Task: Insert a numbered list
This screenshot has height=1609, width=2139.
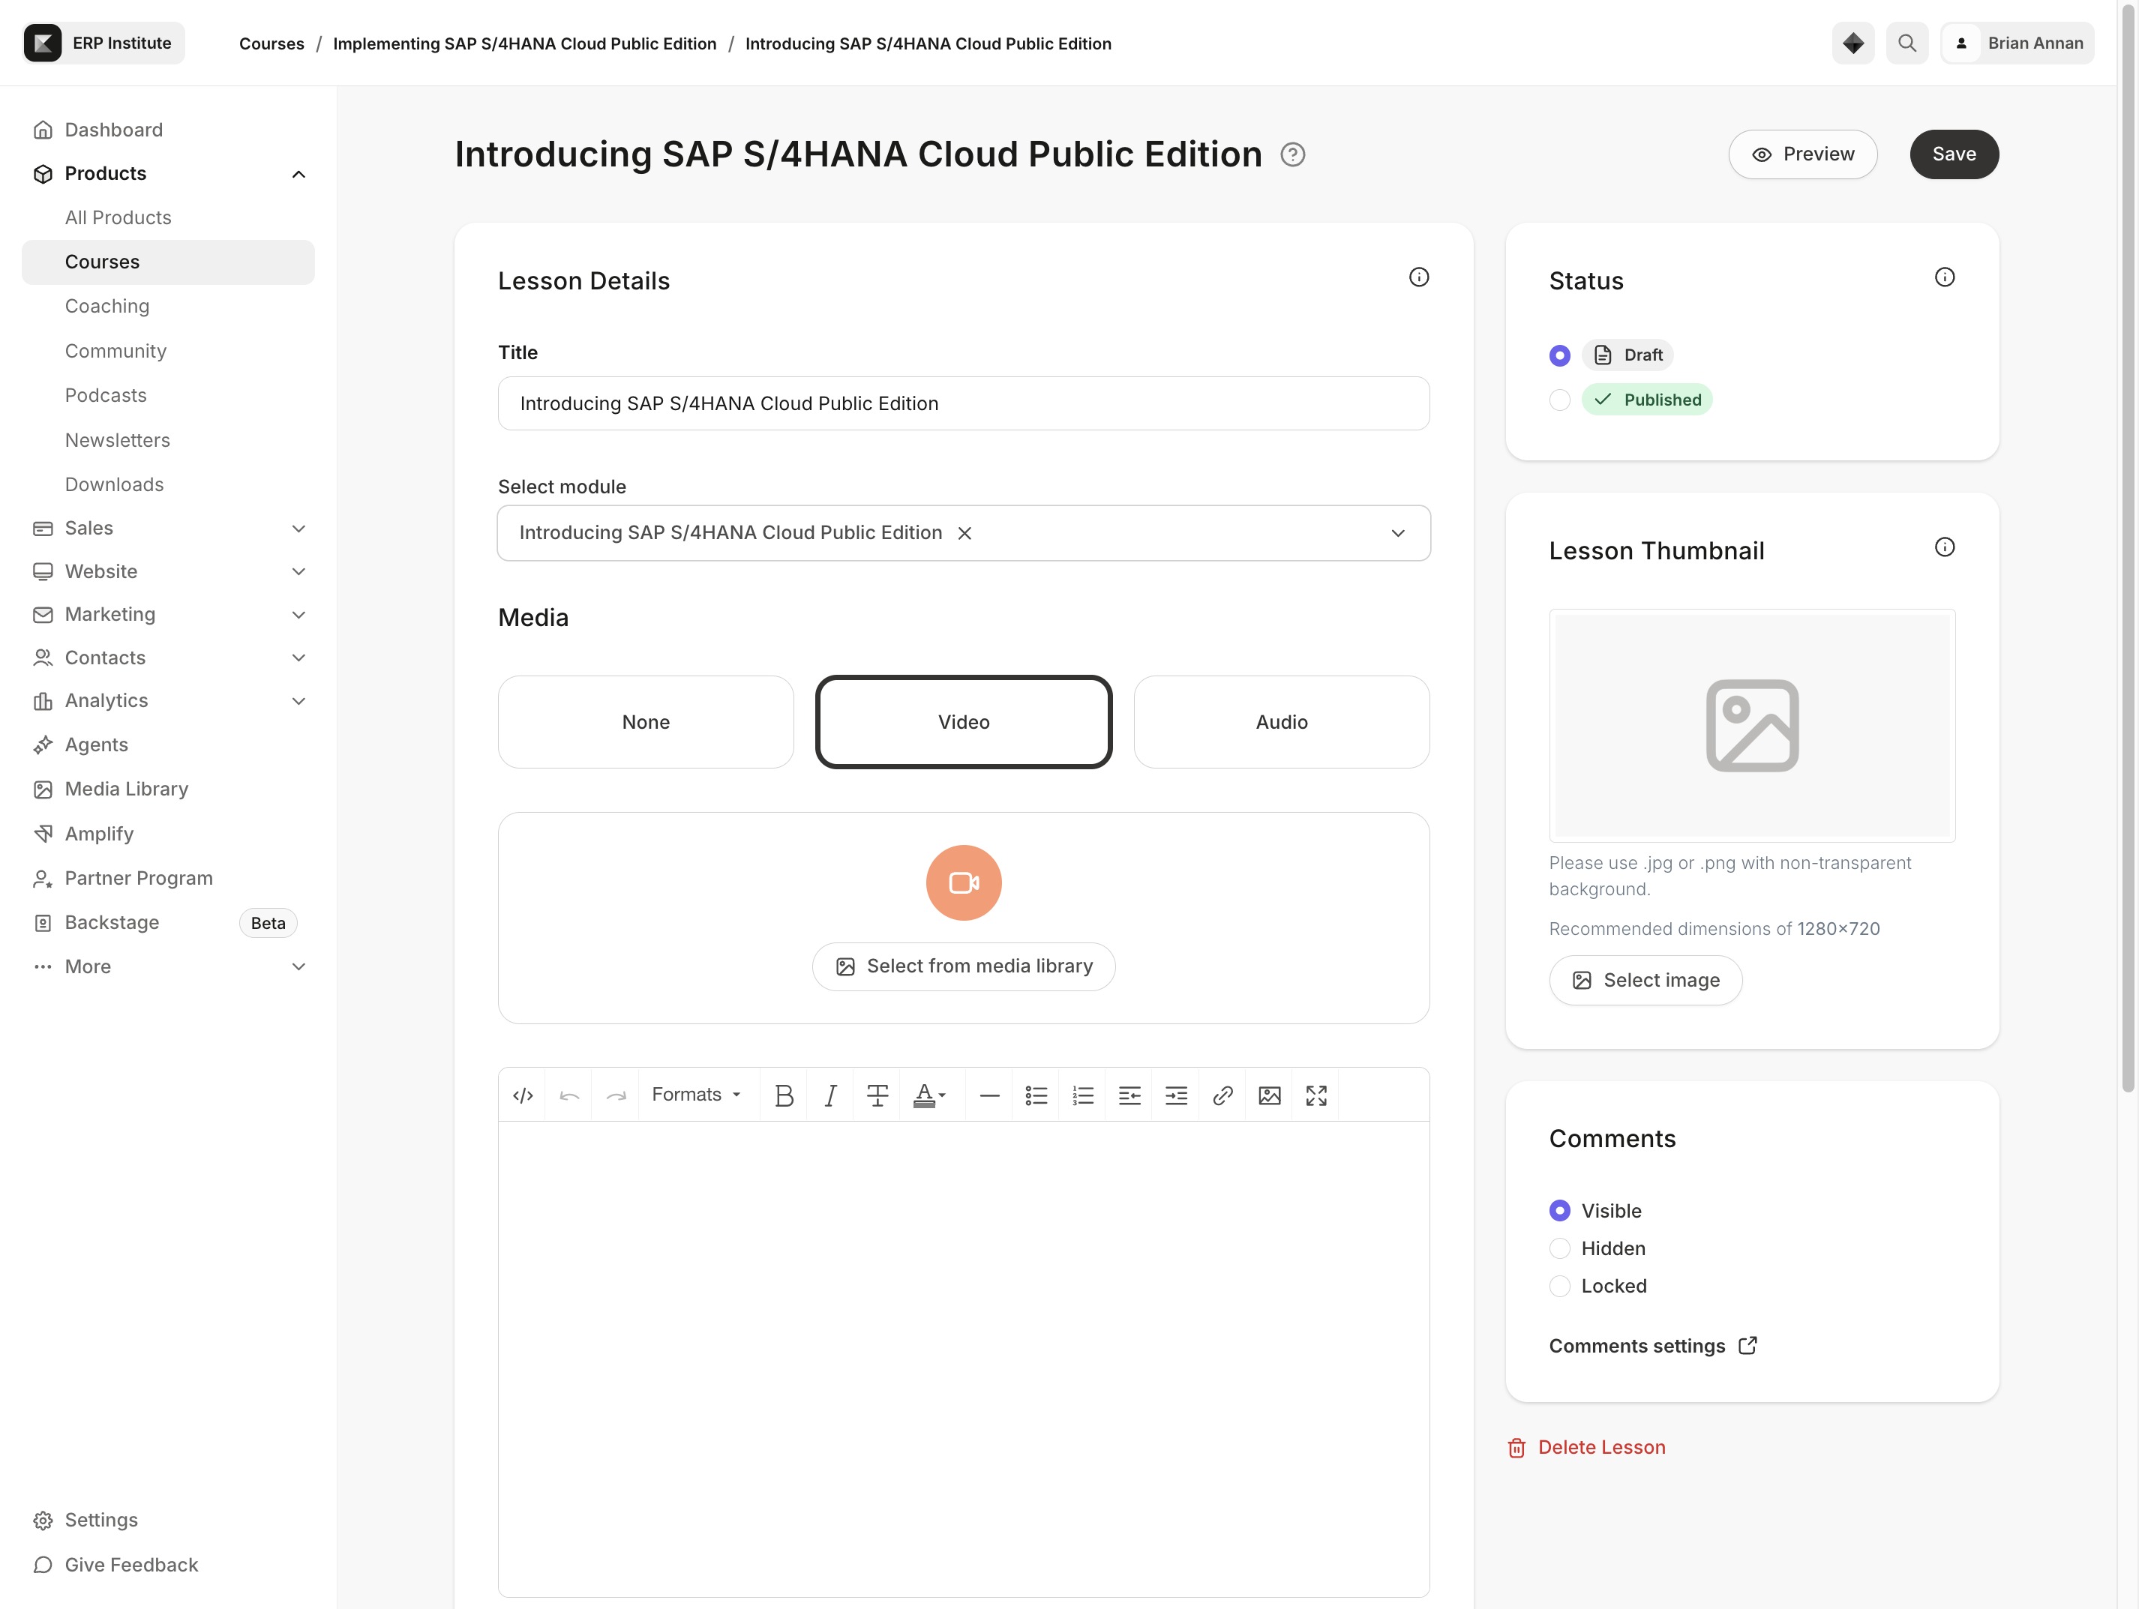Action: point(1083,1095)
